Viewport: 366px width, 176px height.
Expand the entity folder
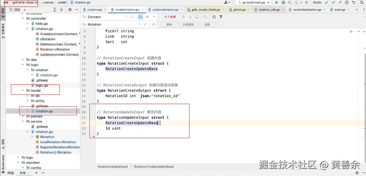click(27, 101)
